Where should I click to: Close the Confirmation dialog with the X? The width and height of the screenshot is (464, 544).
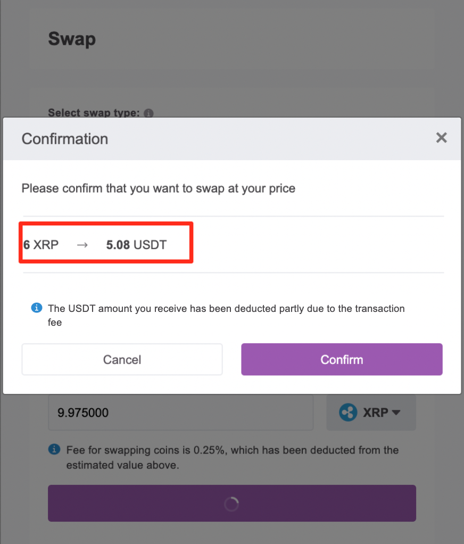click(x=441, y=138)
